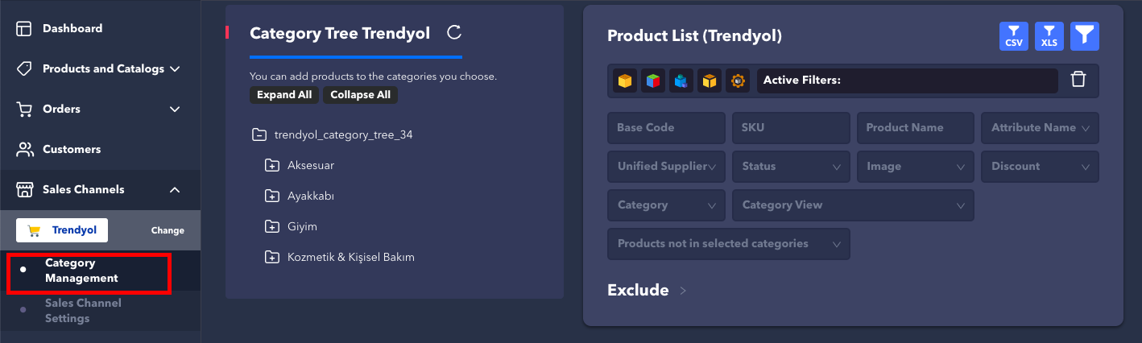Screen dimensions: 1142x343
Task: Click the multicolored cube icon
Action: point(652,81)
